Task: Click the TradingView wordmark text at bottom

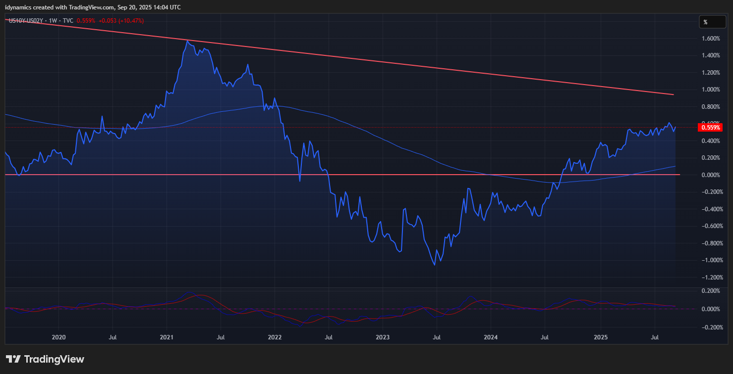Action: (54, 359)
